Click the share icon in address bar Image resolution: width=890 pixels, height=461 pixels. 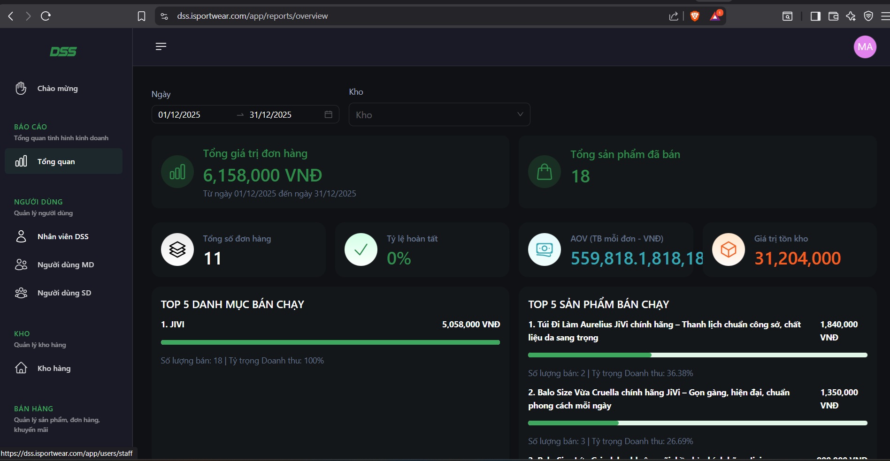point(674,16)
